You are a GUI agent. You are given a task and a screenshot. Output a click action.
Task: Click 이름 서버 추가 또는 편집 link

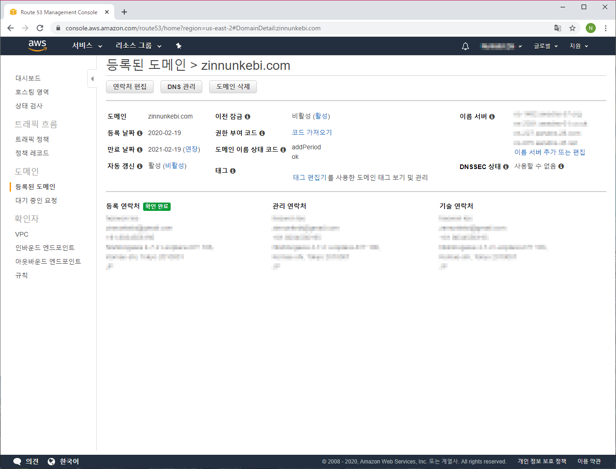pos(549,153)
